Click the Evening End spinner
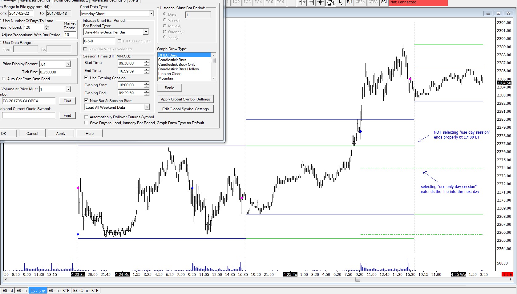 pos(147,93)
